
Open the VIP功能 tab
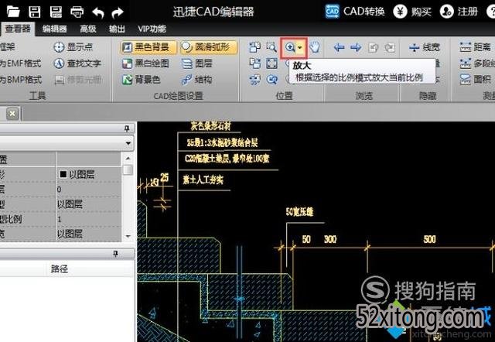(x=152, y=29)
